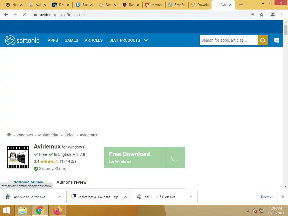Click Show all downloads button

(267, 197)
